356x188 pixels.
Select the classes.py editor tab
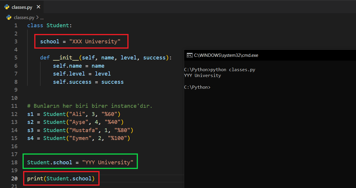22,7
